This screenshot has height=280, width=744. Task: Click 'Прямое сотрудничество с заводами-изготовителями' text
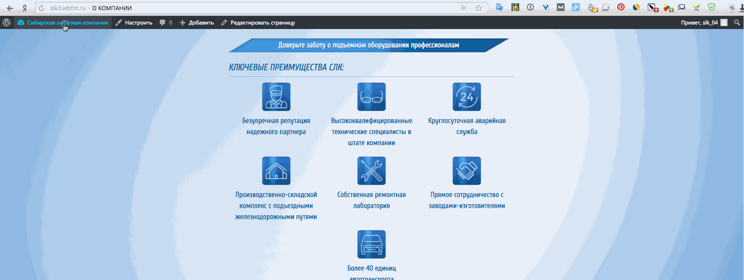click(467, 200)
